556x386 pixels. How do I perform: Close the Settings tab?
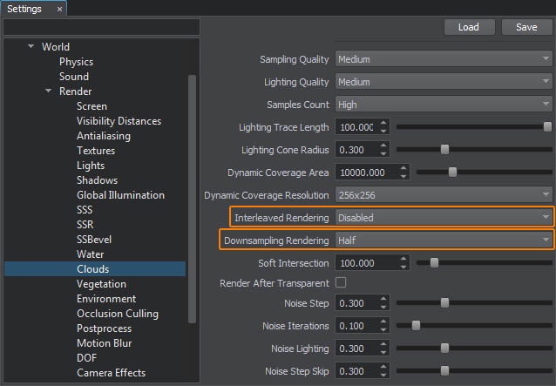[x=59, y=9]
